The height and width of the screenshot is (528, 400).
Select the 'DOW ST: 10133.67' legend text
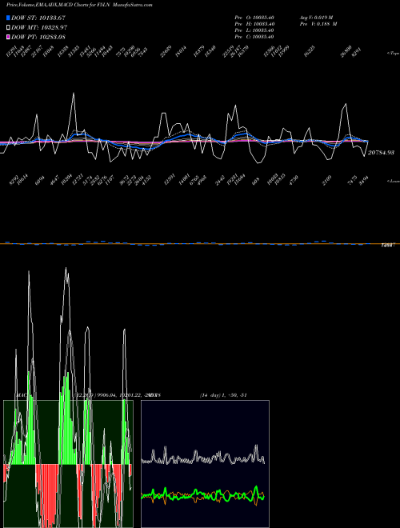pos(38,18)
